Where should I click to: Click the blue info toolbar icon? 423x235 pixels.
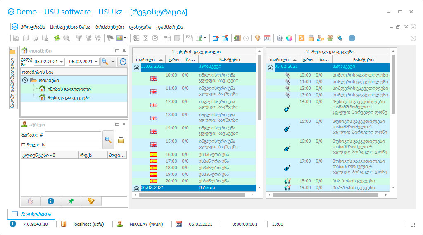[x=352, y=38]
